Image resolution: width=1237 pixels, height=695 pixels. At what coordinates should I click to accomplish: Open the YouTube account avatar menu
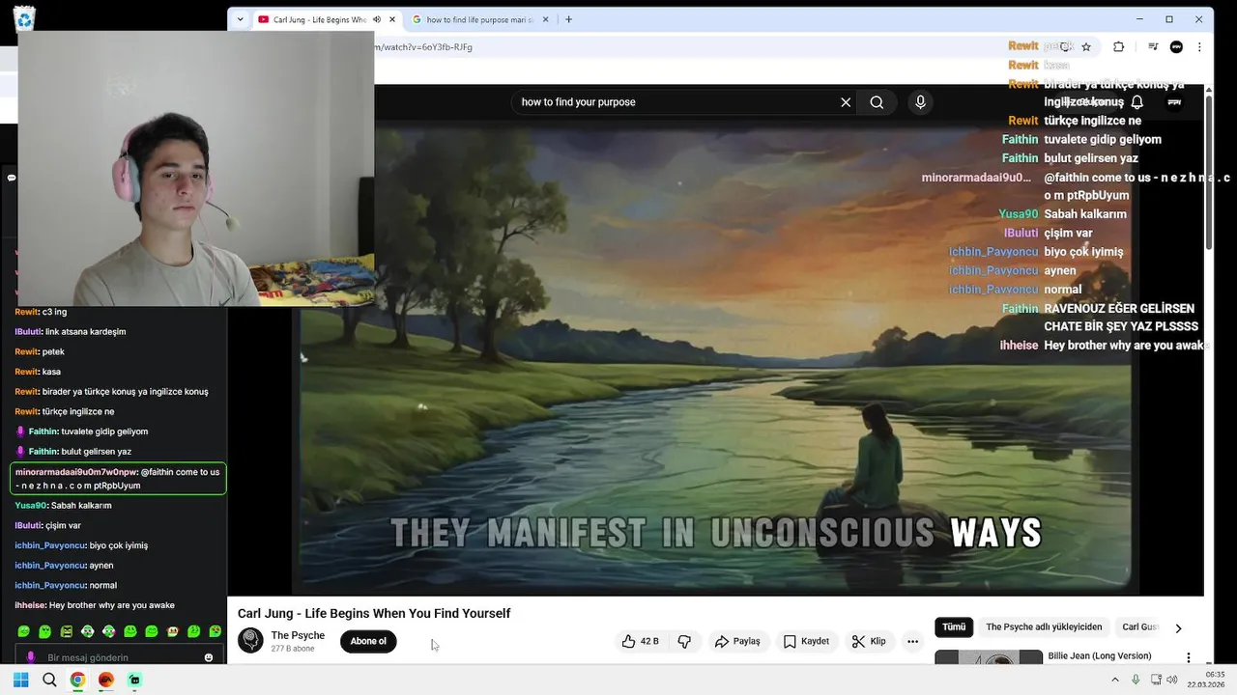coord(1174,102)
